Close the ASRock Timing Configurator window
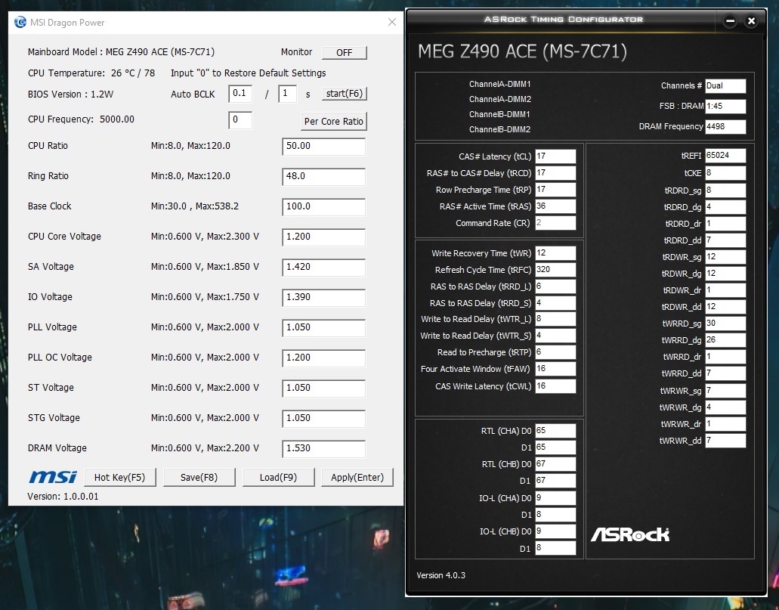 pyautogui.click(x=751, y=21)
